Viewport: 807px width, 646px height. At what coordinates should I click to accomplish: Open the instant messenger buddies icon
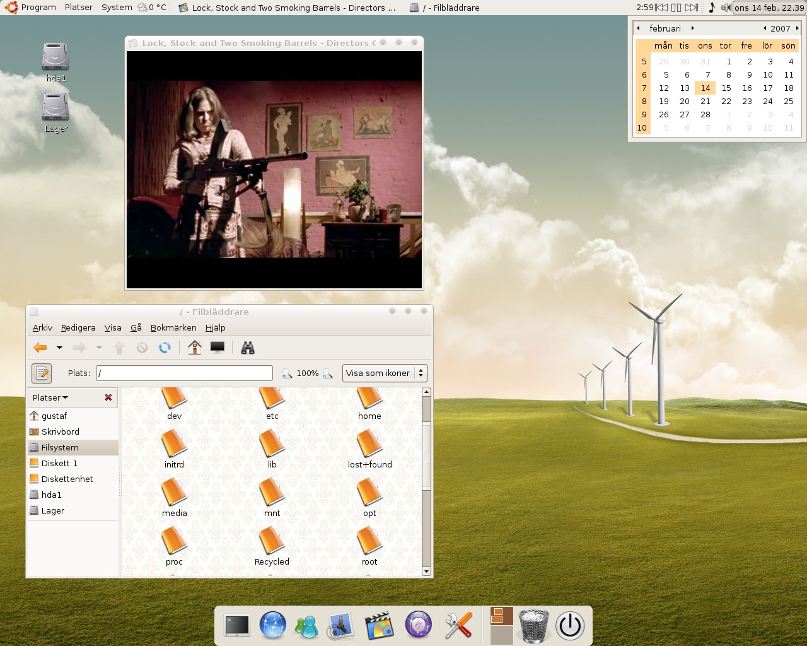[308, 626]
